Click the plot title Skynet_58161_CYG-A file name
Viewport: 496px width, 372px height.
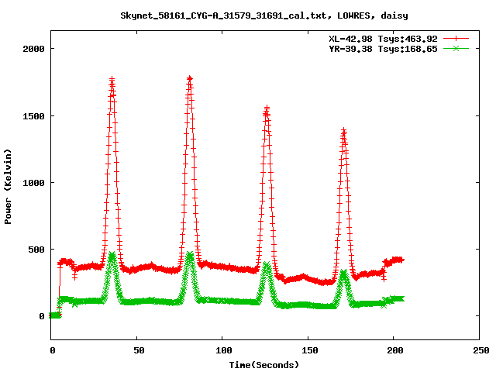pos(223,15)
